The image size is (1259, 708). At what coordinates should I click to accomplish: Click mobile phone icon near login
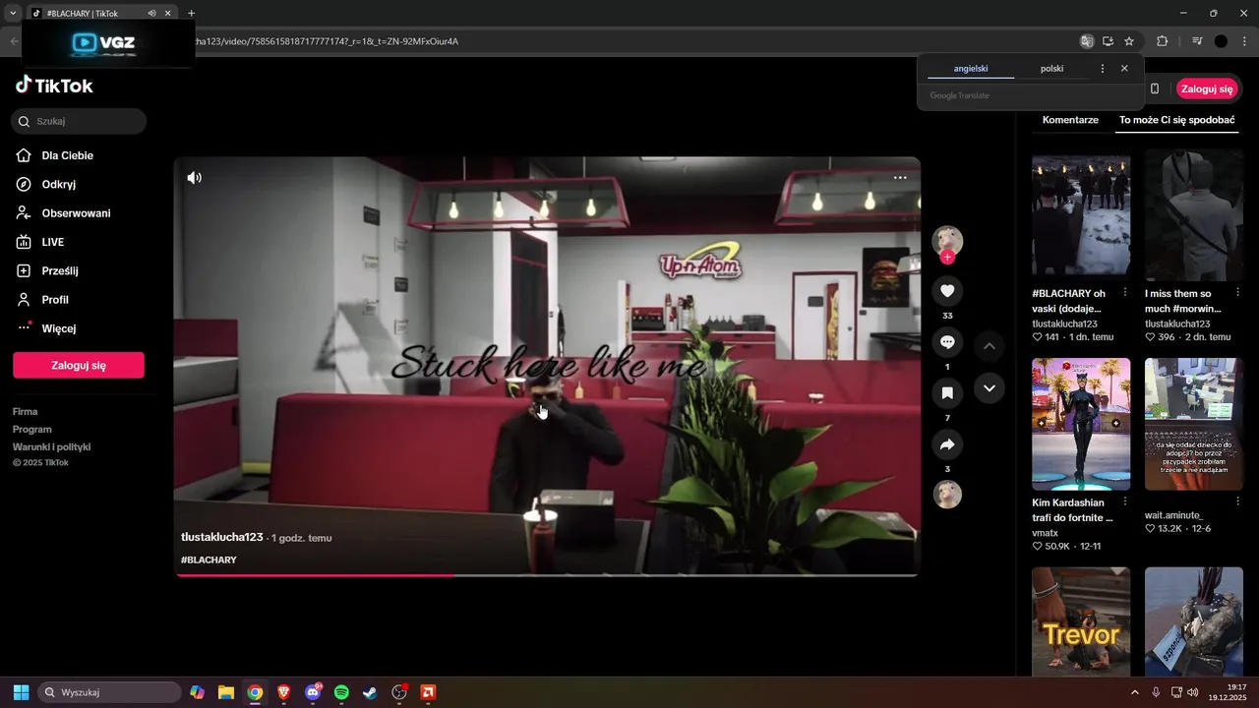pyautogui.click(x=1154, y=88)
